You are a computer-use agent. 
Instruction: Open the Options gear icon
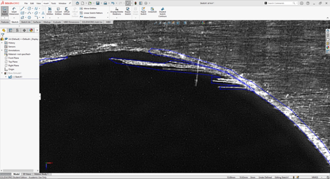point(146,3)
